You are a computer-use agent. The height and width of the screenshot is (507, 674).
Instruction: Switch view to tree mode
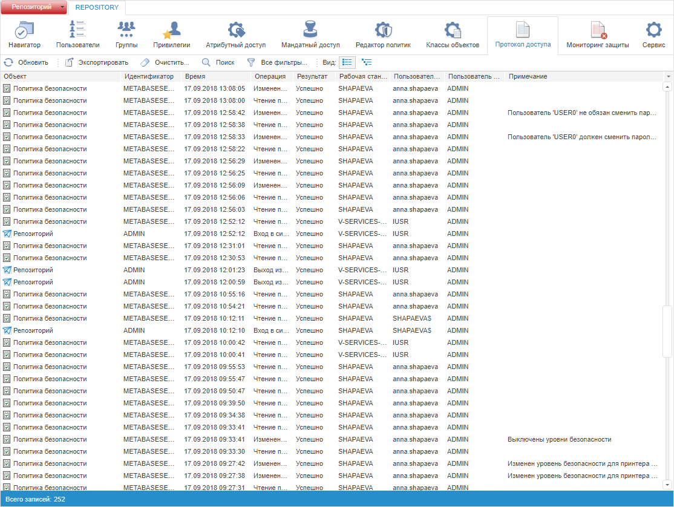pyautogui.click(x=367, y=62)
